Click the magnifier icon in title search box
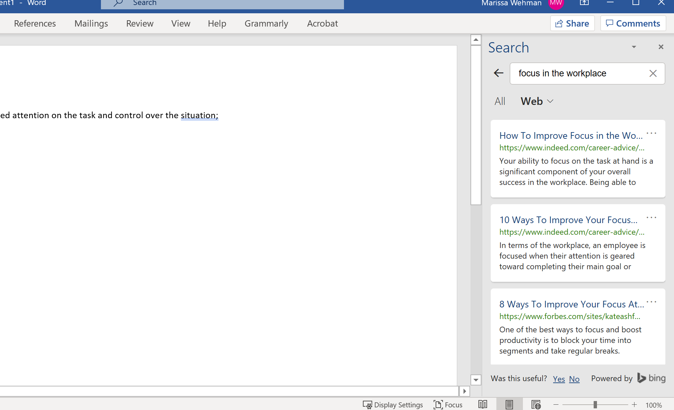Image resolution: width=674 pixels, height=410 pixels. pos(118,3)
